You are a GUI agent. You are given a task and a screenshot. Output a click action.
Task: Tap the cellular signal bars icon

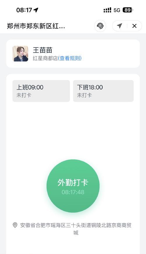[107, 10]
